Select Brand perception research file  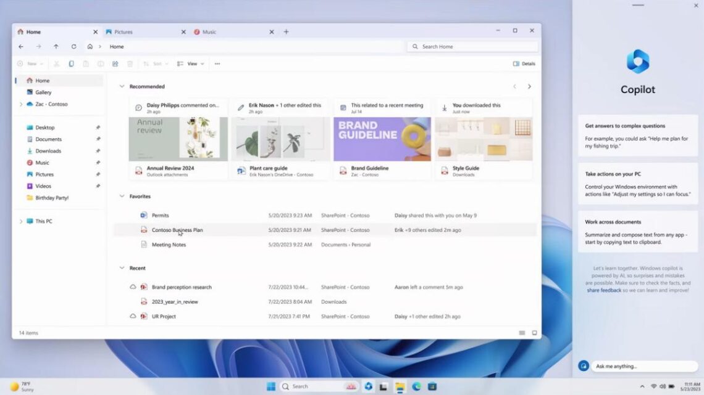click(x=325, y=287)
